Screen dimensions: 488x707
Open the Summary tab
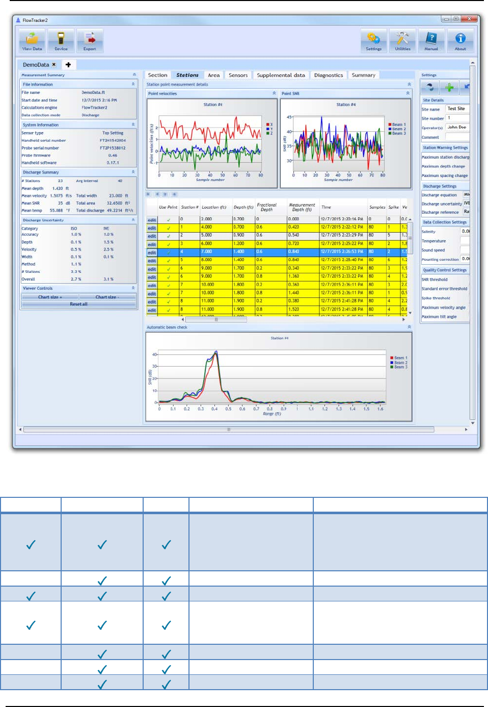(364, 75)
